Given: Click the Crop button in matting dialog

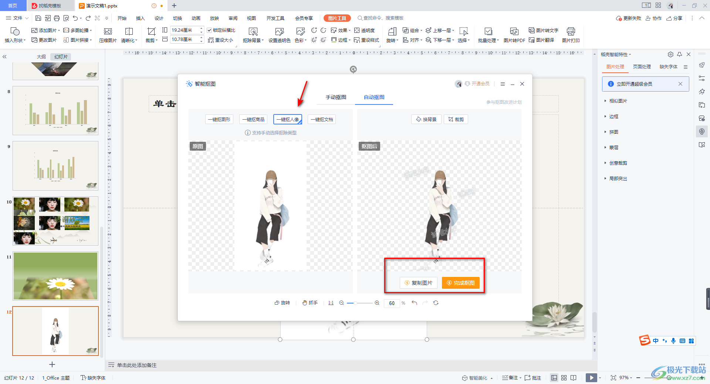Looking at the screenshot, I should [456, 119].
